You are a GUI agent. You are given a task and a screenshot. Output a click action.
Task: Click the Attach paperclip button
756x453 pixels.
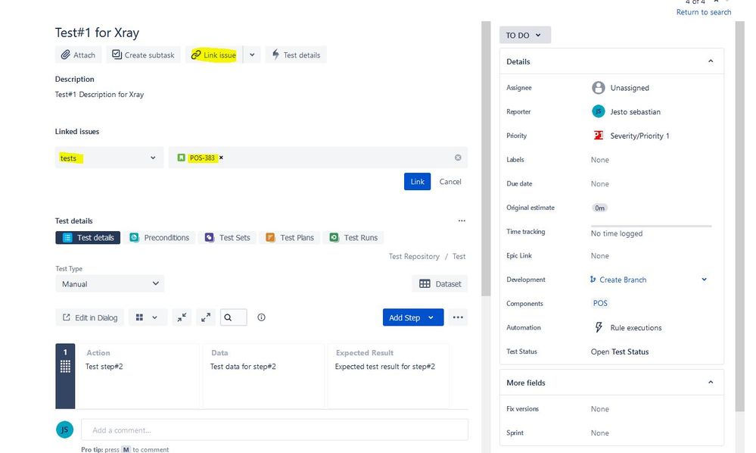pyautogui.click(x=78, y=55)
